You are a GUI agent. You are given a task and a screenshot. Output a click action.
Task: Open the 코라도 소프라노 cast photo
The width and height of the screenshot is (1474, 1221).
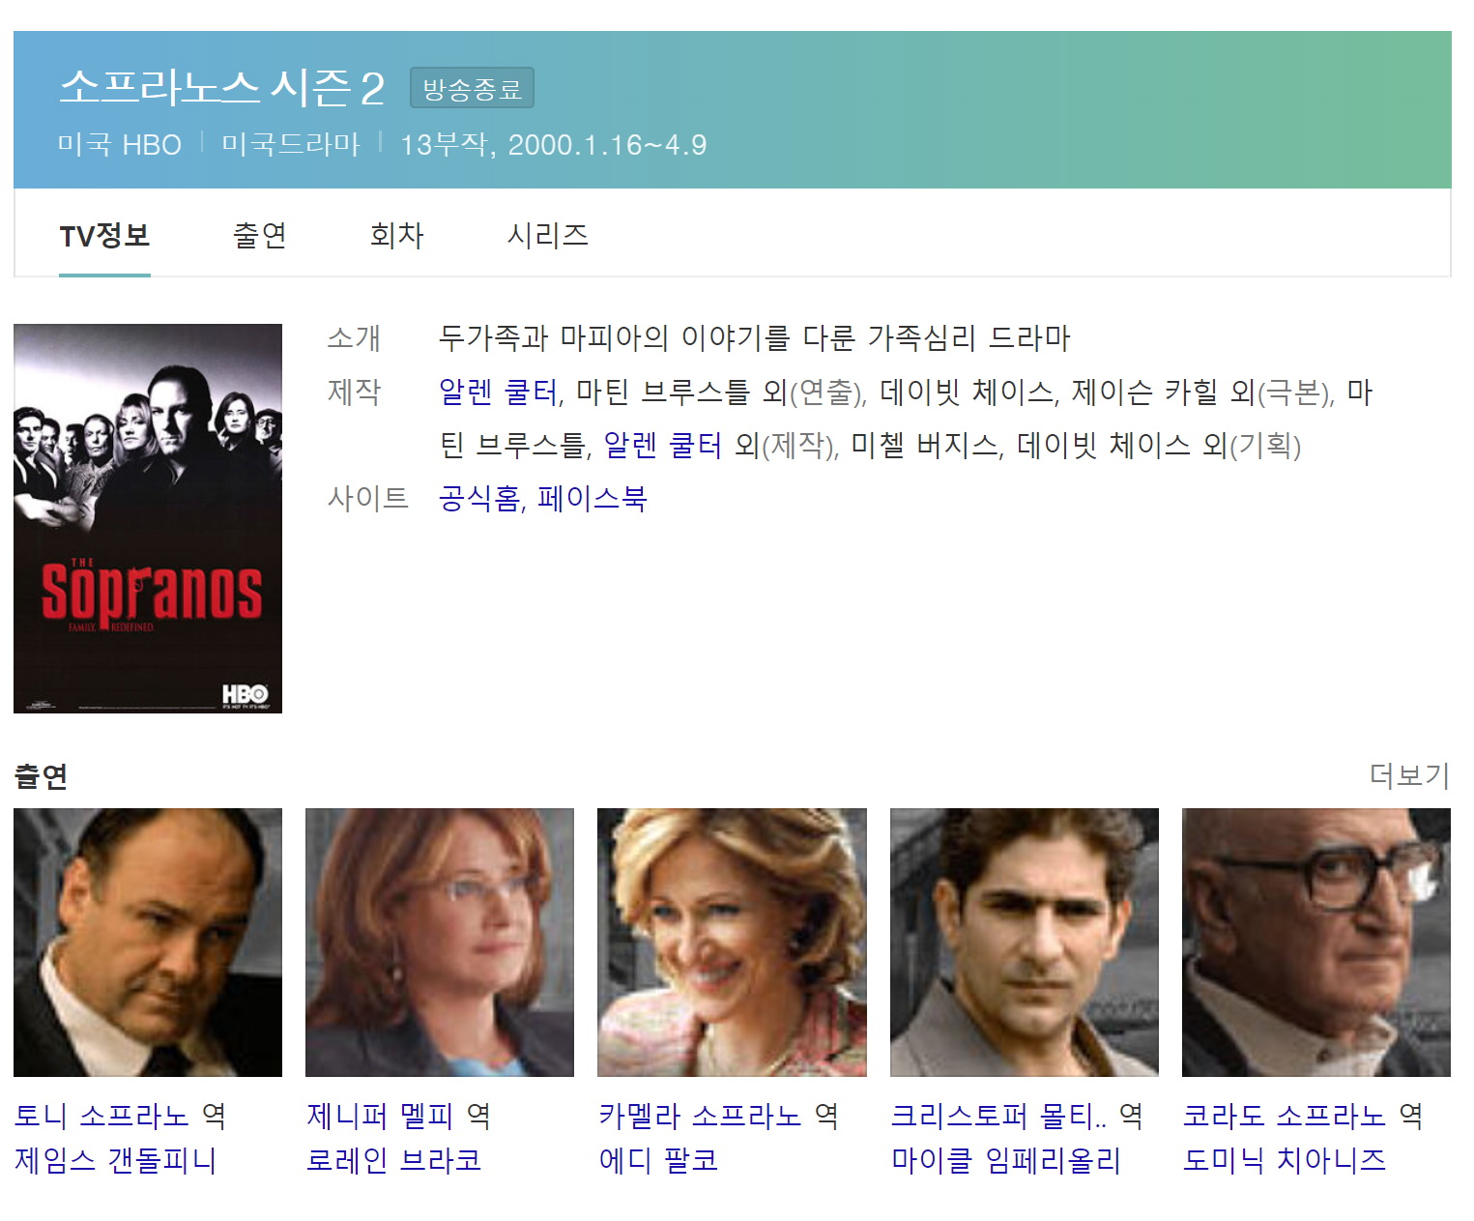click(1316, 943)
